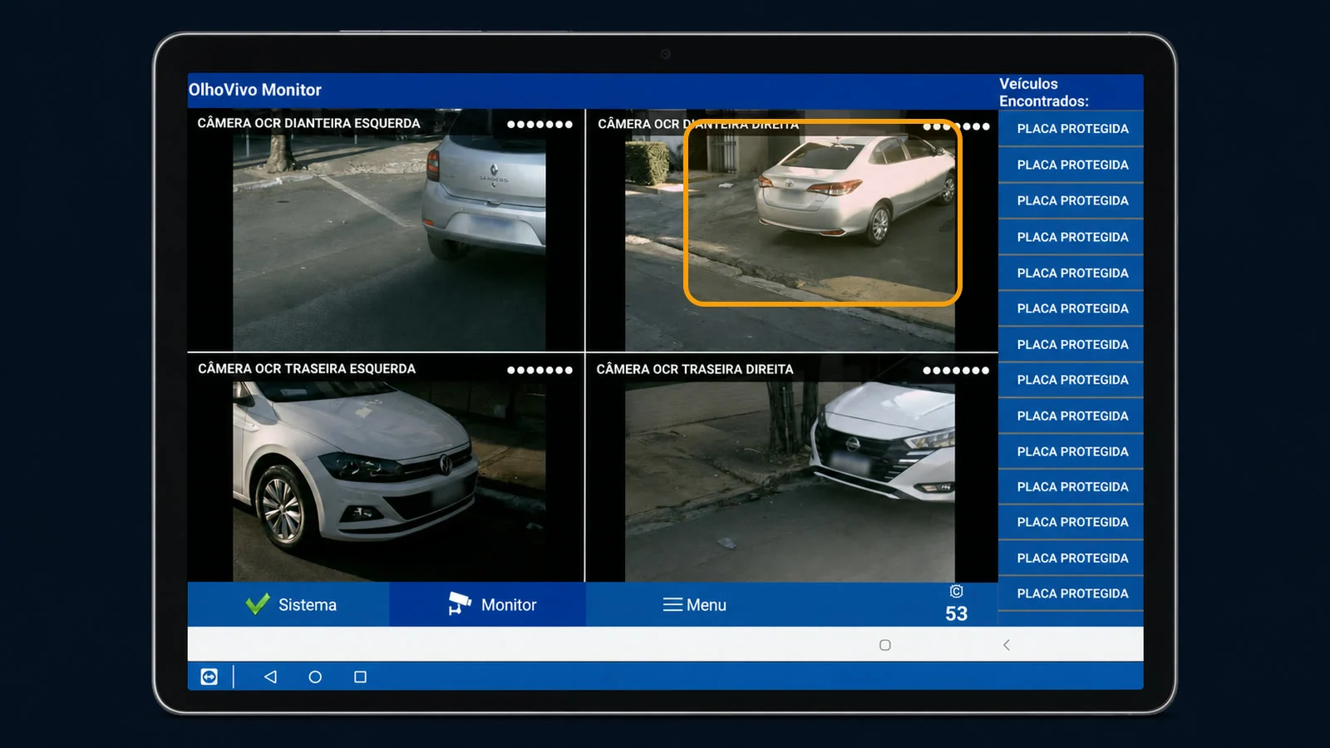Click the 'Veículos Encontrados:' header
The height and width of the screenshot is (748, 1330).
(1044, 92)
